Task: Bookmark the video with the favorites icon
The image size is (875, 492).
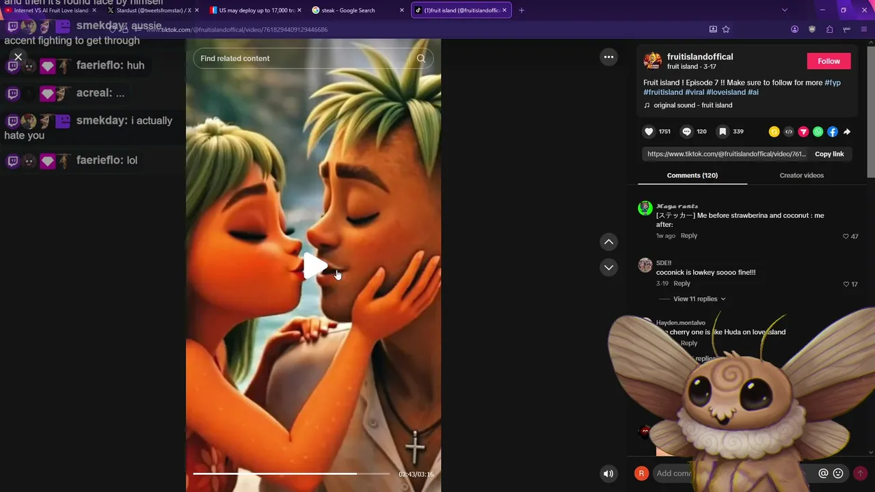Action: pos(723,131)
